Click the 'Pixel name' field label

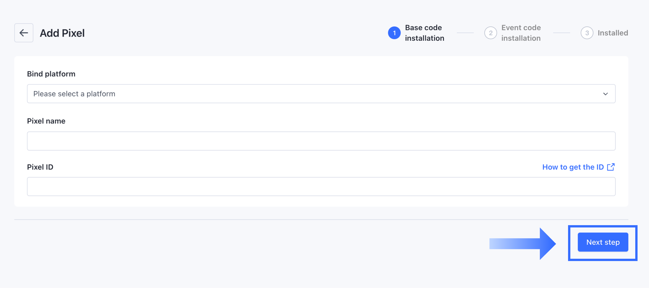point(46,121)
